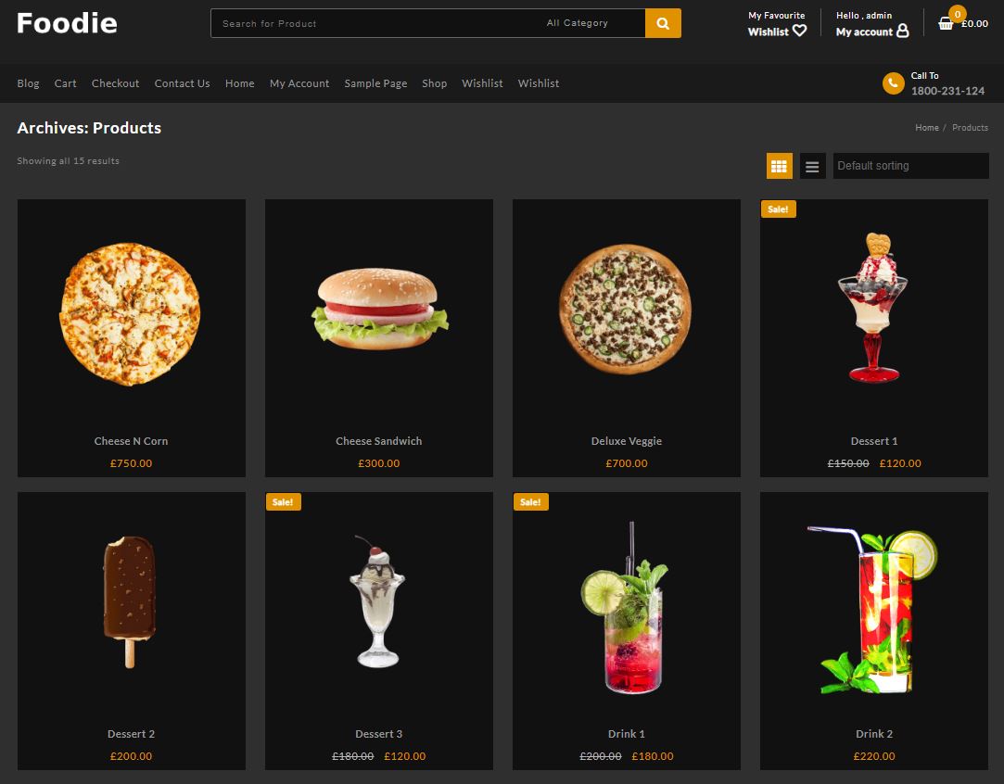
Task: Expand the All Category dropdown
Action: [x=578, y=23]
